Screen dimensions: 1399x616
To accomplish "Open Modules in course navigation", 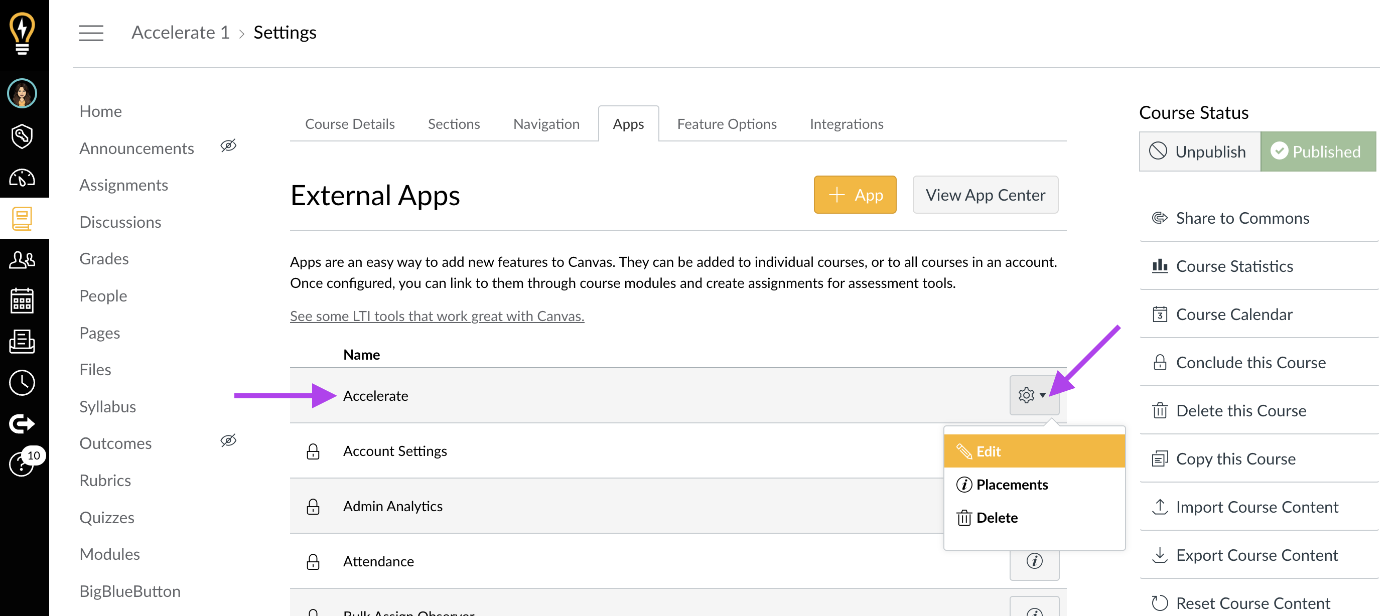I will pyautogui.click(x=109, y=554).
